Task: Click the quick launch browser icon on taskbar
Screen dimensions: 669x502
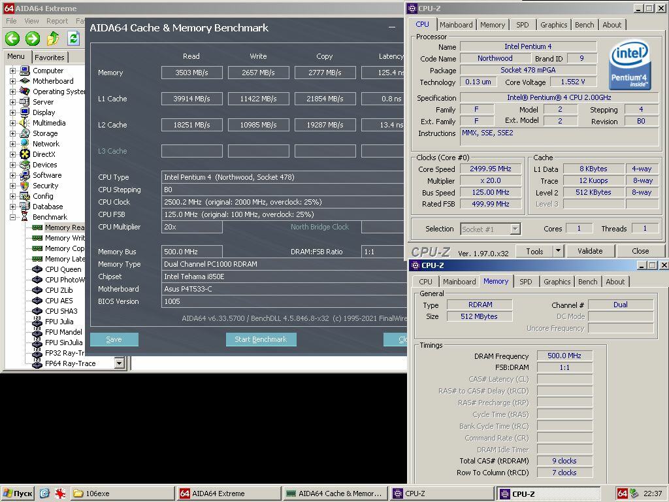Action: [44, 494]
